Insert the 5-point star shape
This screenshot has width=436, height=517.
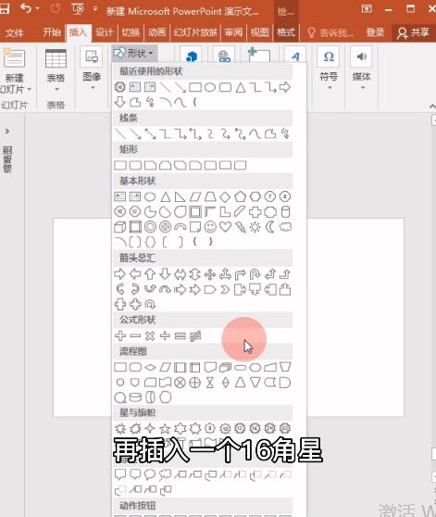click(165, 428)
